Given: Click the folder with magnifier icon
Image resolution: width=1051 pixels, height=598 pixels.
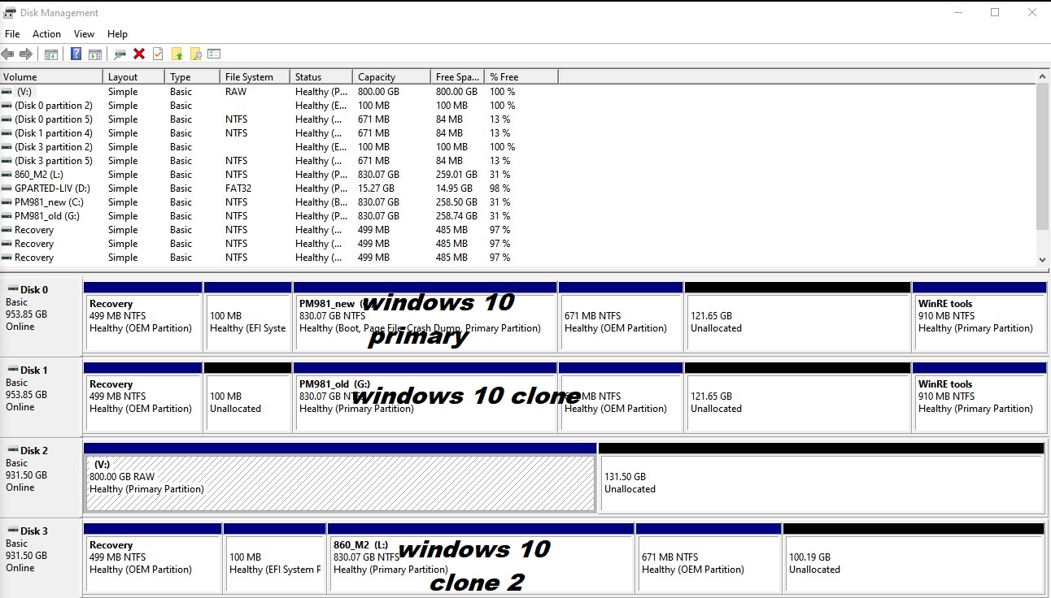Looking at the screenshot, I should pyautogui.click(x=196, y=54).
